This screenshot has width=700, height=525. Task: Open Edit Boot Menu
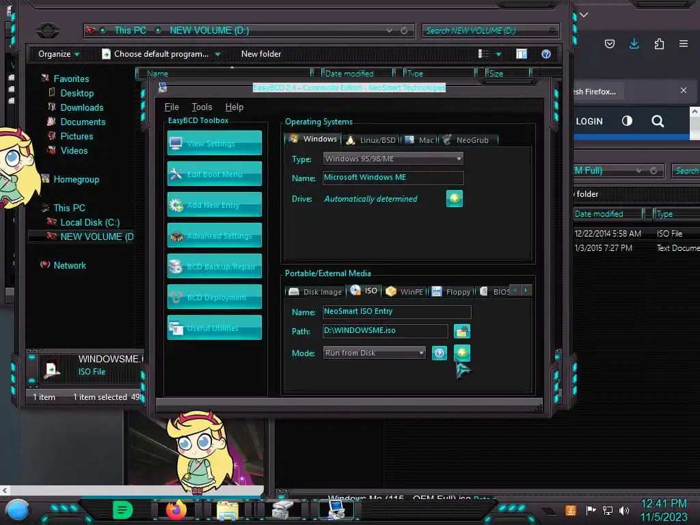[214, 174]
